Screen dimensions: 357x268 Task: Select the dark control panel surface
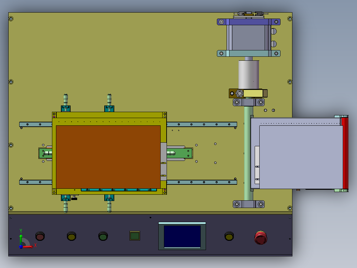tap(150, 235)
